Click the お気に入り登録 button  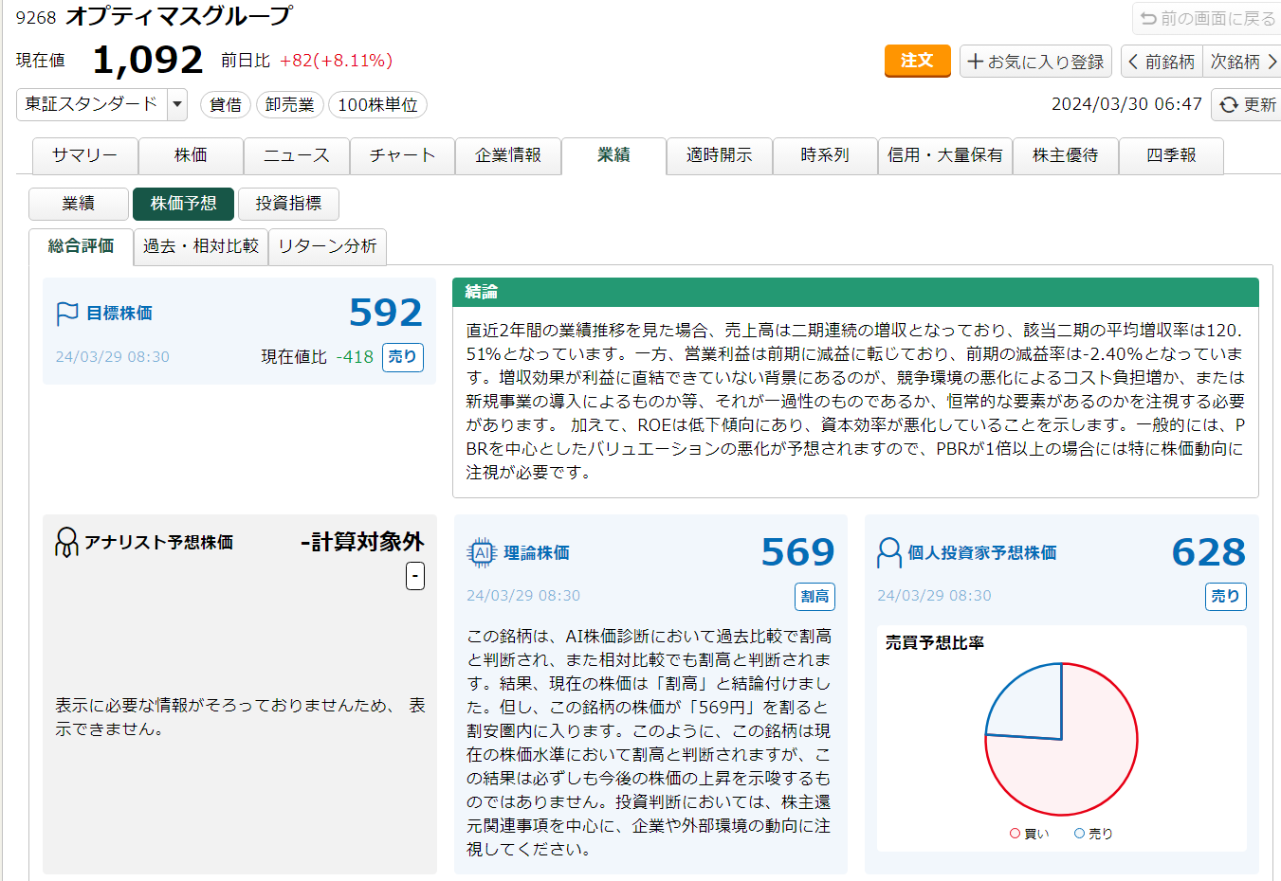pyautogui.click(x=1035, y=62)
